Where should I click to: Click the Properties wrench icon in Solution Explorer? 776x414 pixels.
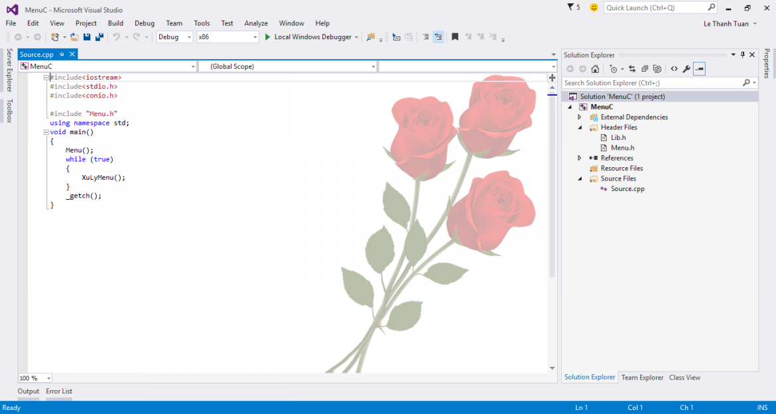pyautogui.click(x=686, y=69)
